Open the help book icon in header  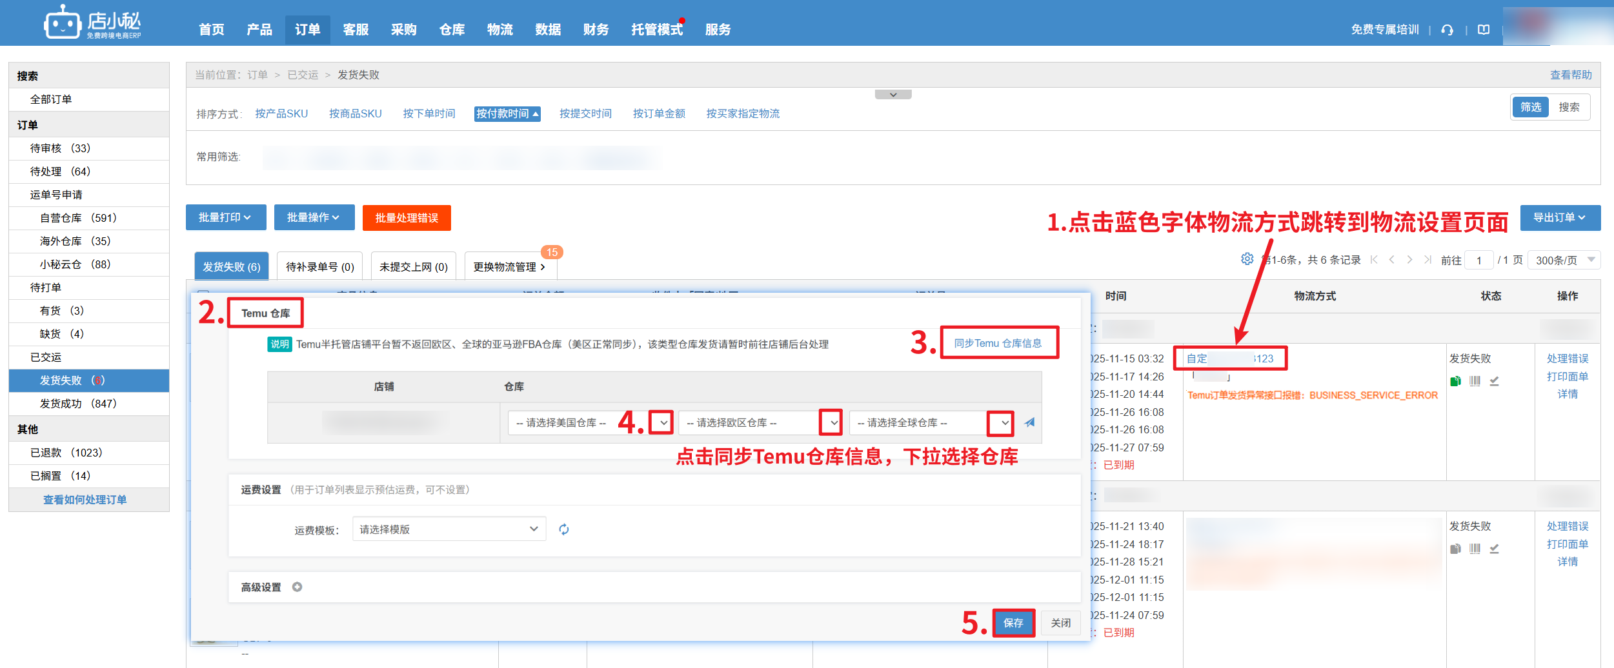(1484, 30)
